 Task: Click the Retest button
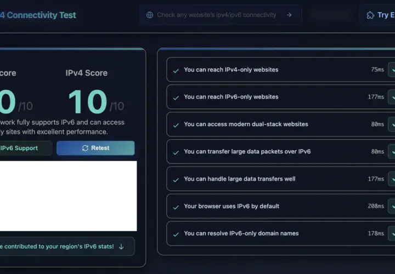(x=95, y=148)
